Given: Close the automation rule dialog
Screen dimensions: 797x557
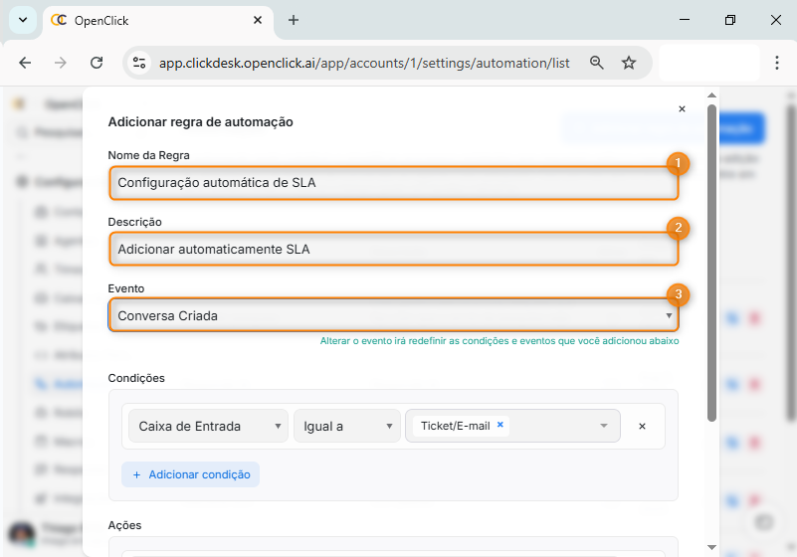Looking at the screenshot, I should [x=682, y=109].
